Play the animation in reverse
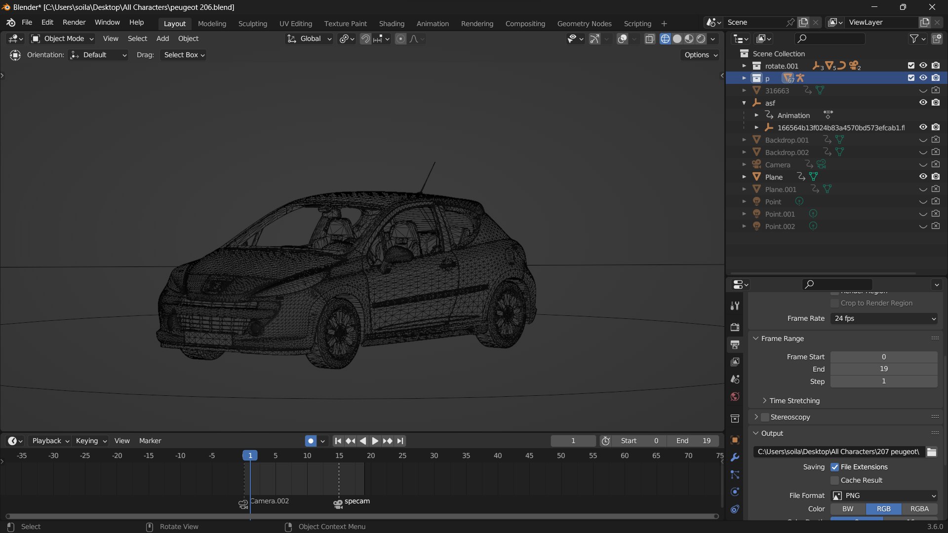 coord(363,441)
